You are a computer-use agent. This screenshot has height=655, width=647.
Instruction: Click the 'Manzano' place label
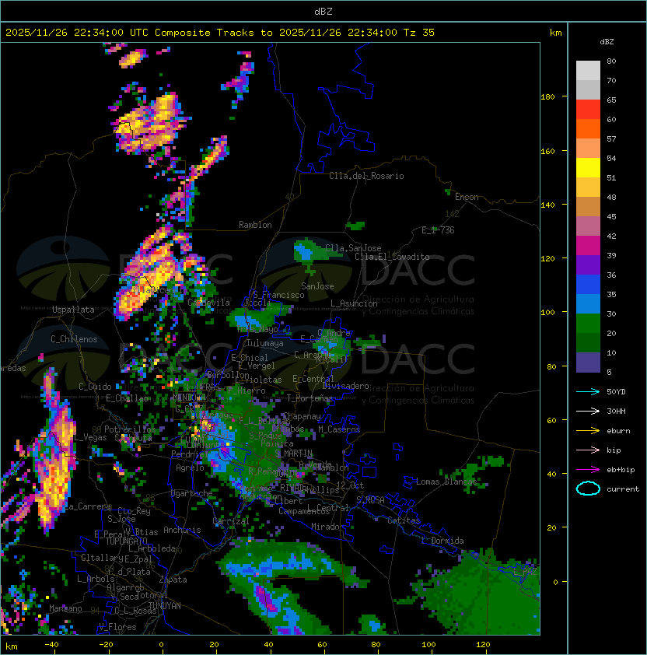point(65,608)
